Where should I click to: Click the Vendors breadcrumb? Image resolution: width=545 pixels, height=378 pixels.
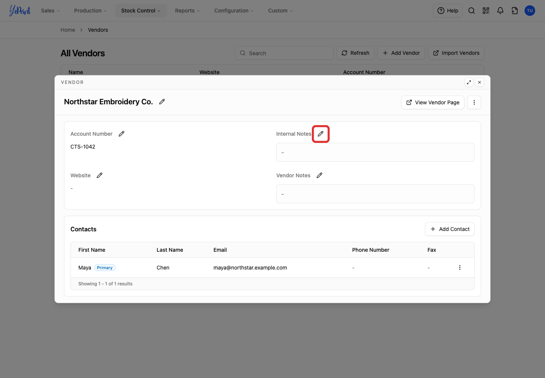[98, 30]
